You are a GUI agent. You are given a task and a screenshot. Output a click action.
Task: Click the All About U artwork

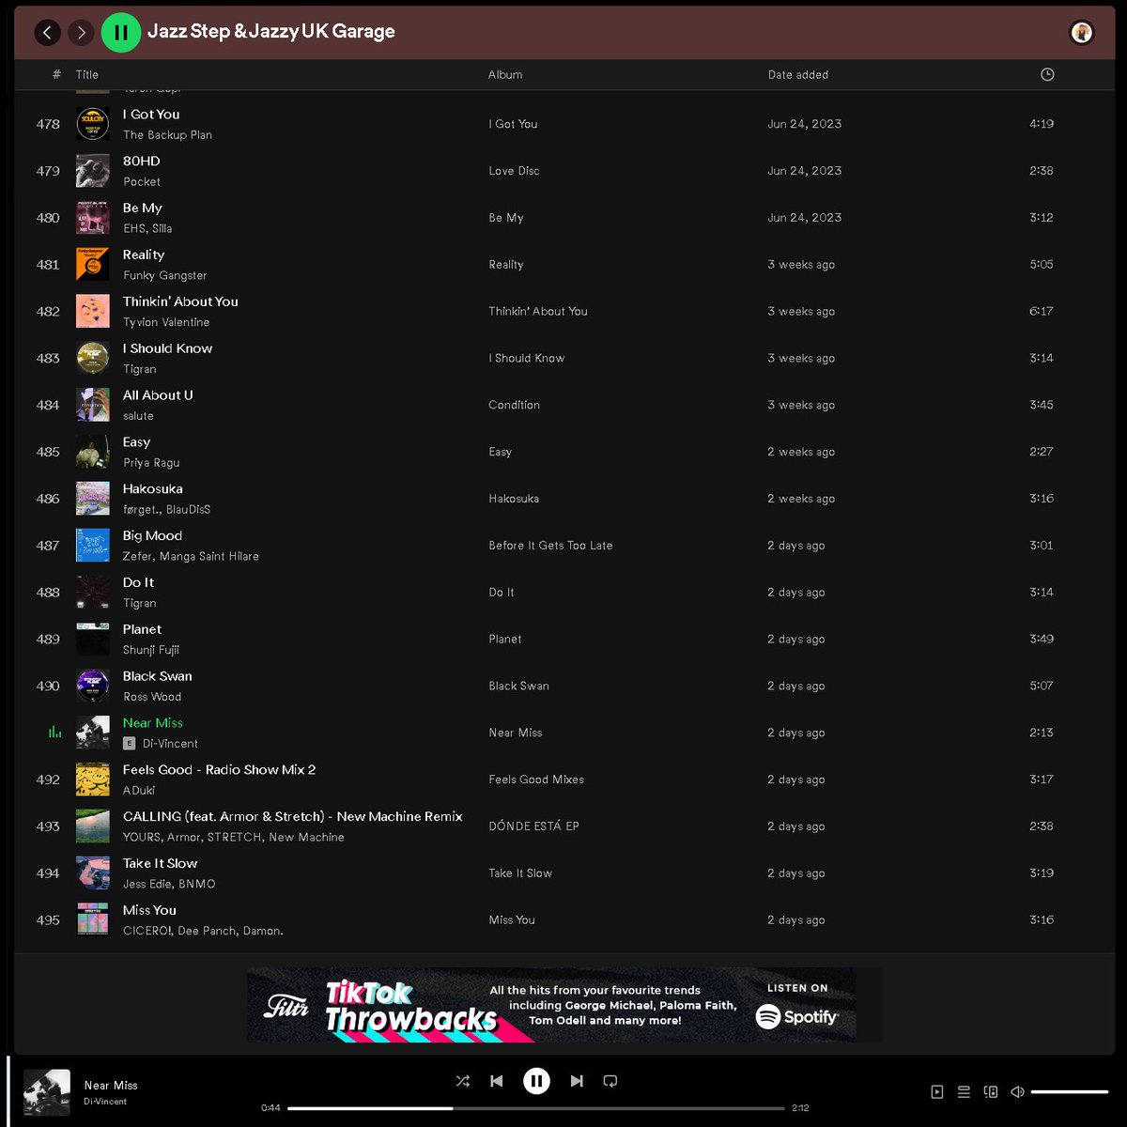[93, 405]
